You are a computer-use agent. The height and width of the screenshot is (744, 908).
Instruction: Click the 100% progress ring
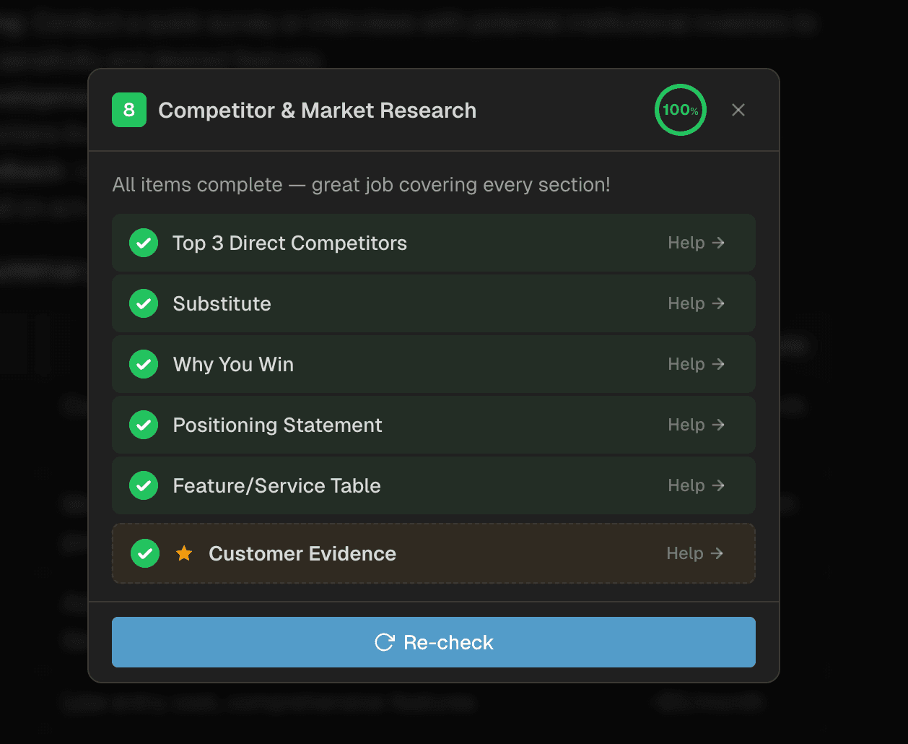coord(680,110)
